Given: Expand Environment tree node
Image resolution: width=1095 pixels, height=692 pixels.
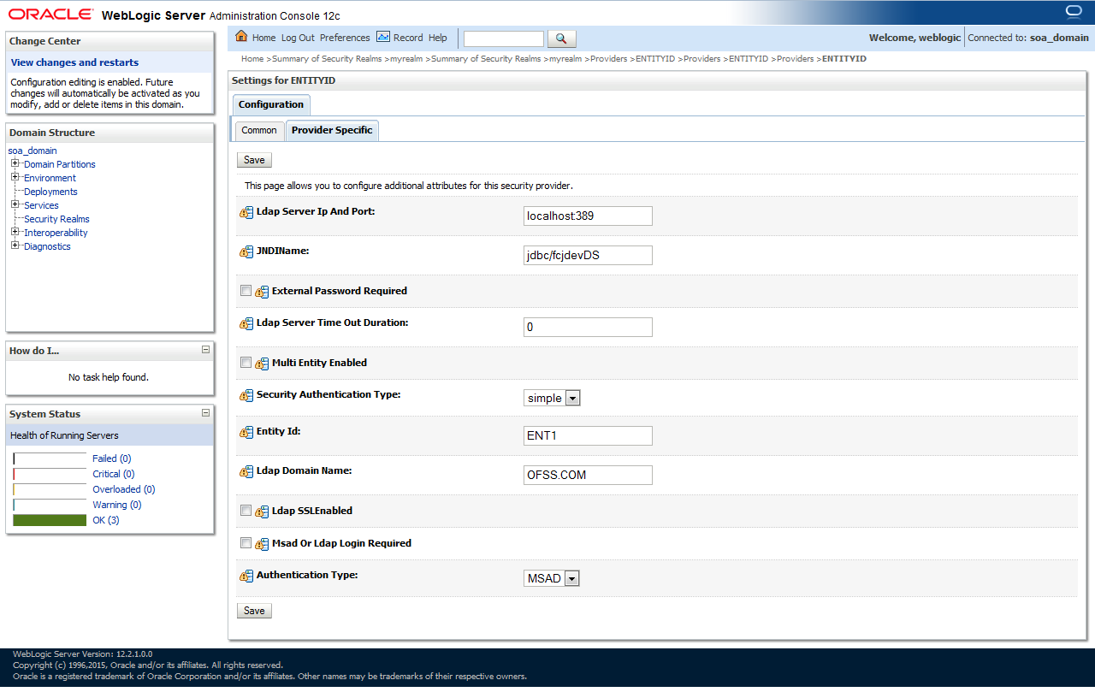Looking at the screenshot, I should [15, 177].
